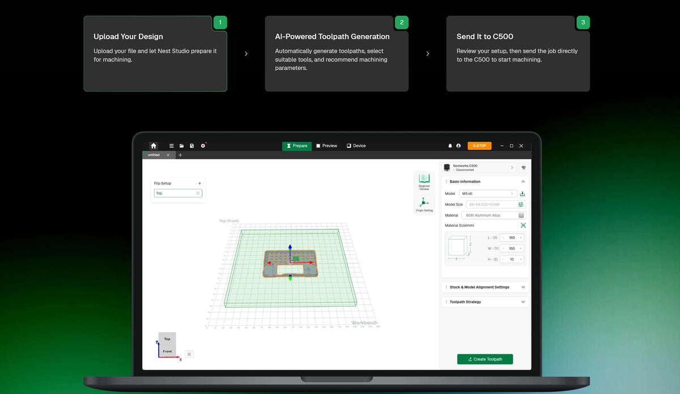Decrease the H (Z) height value

click(503, 259)
